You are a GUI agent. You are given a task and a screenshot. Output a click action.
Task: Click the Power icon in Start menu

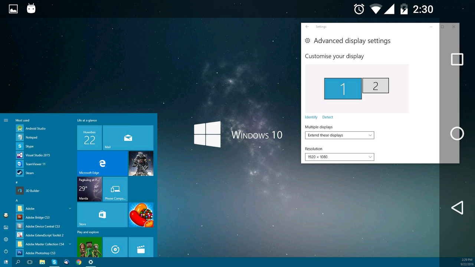tap(6, 251)
